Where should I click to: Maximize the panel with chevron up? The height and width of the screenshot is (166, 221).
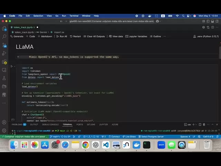[x=213, y=124]
